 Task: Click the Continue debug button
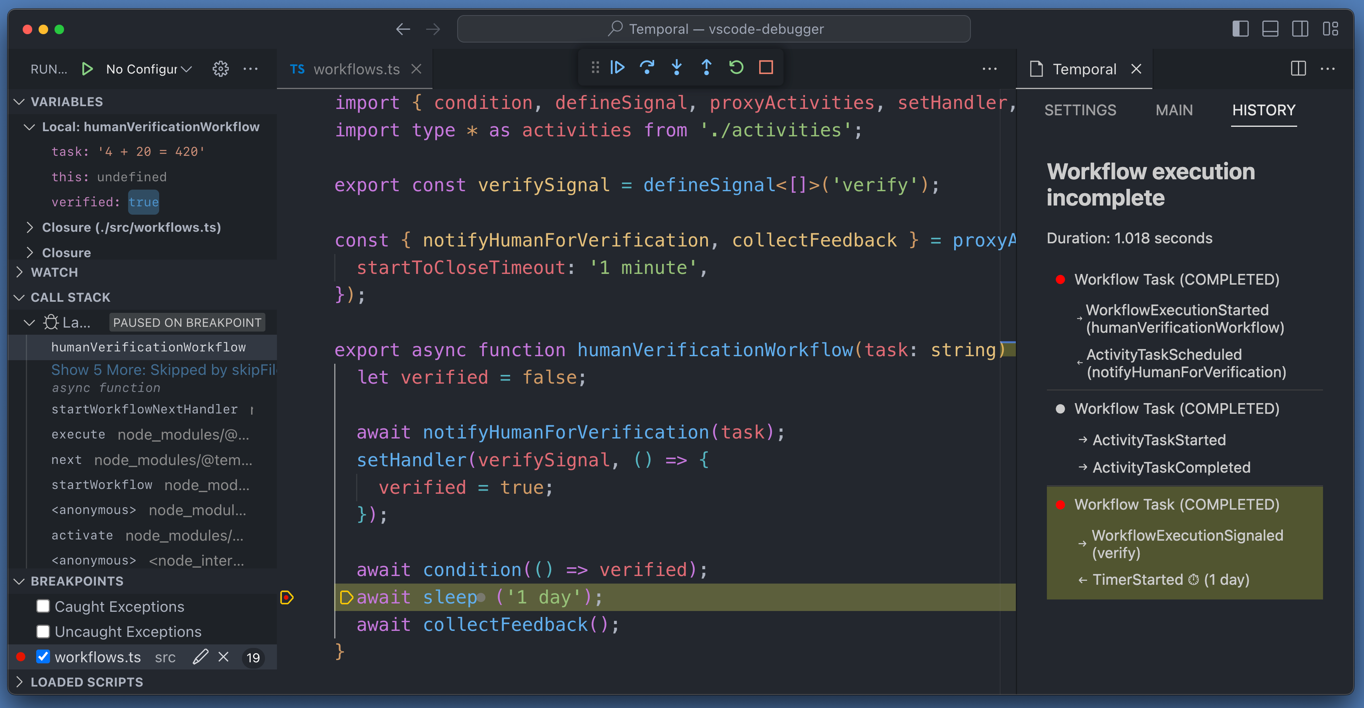click(618, 68)
